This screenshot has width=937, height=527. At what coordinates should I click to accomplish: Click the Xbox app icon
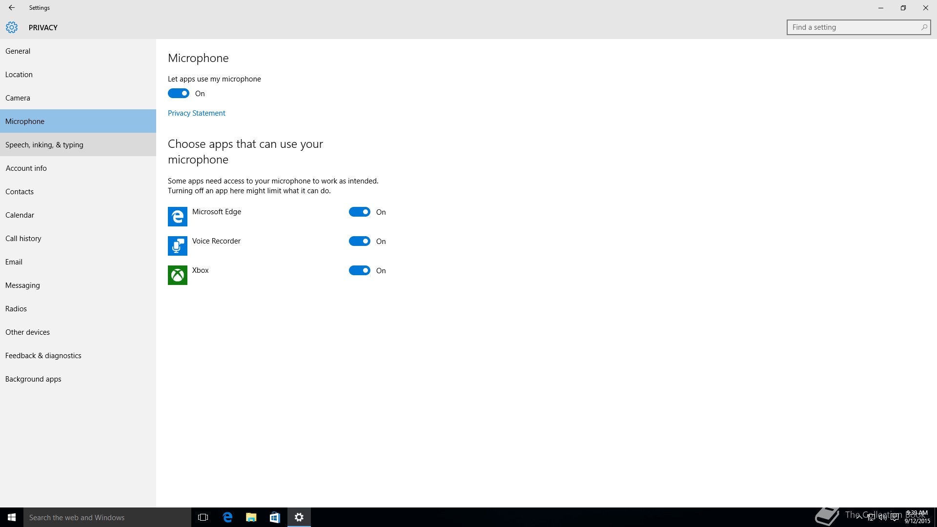[x=178, y=275]
